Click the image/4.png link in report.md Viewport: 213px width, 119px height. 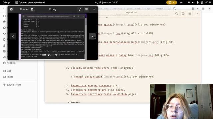145,55
